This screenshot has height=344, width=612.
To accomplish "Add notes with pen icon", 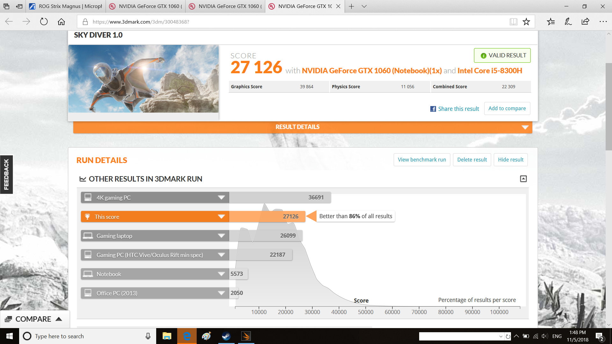I will coord(568,22).
